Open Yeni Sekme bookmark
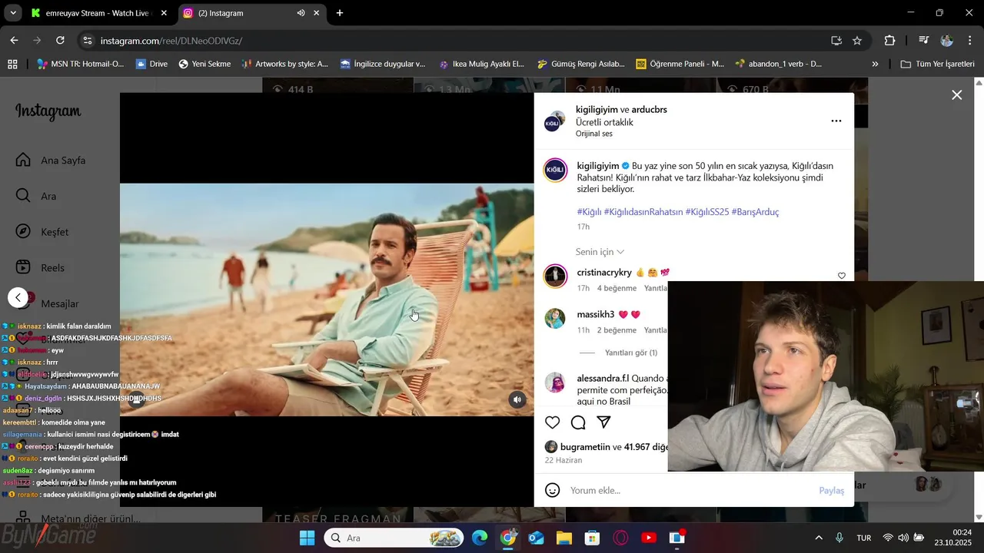This screenshot has height=553, width=984. (x=204, y=64)
